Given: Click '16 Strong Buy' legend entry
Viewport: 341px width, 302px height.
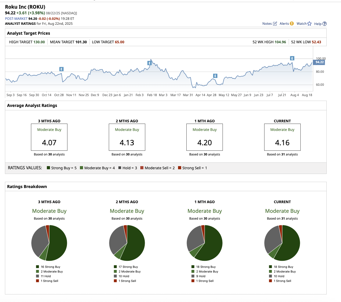Looking at the screenshot, I should [x=48, y=267].
